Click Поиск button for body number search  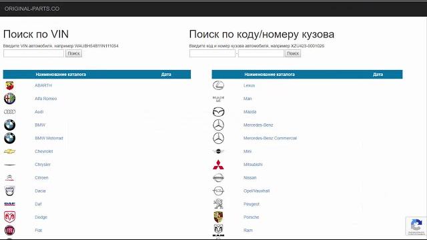click(293, 53)
